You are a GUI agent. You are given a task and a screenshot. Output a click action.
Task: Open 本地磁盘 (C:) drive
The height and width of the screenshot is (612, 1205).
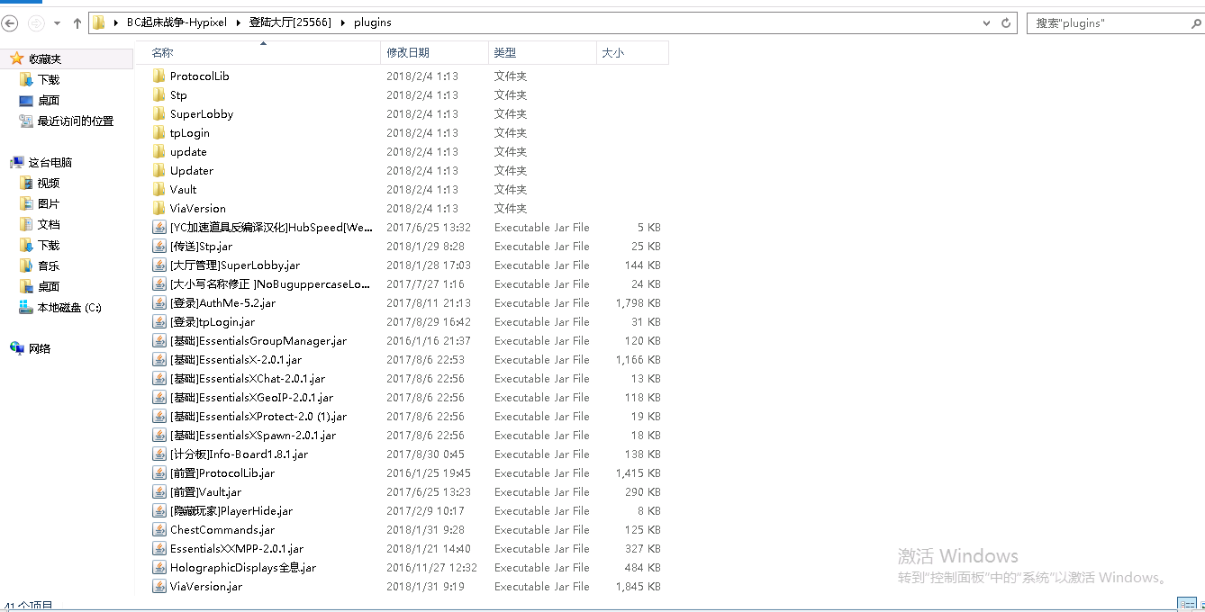coord(69,307)
